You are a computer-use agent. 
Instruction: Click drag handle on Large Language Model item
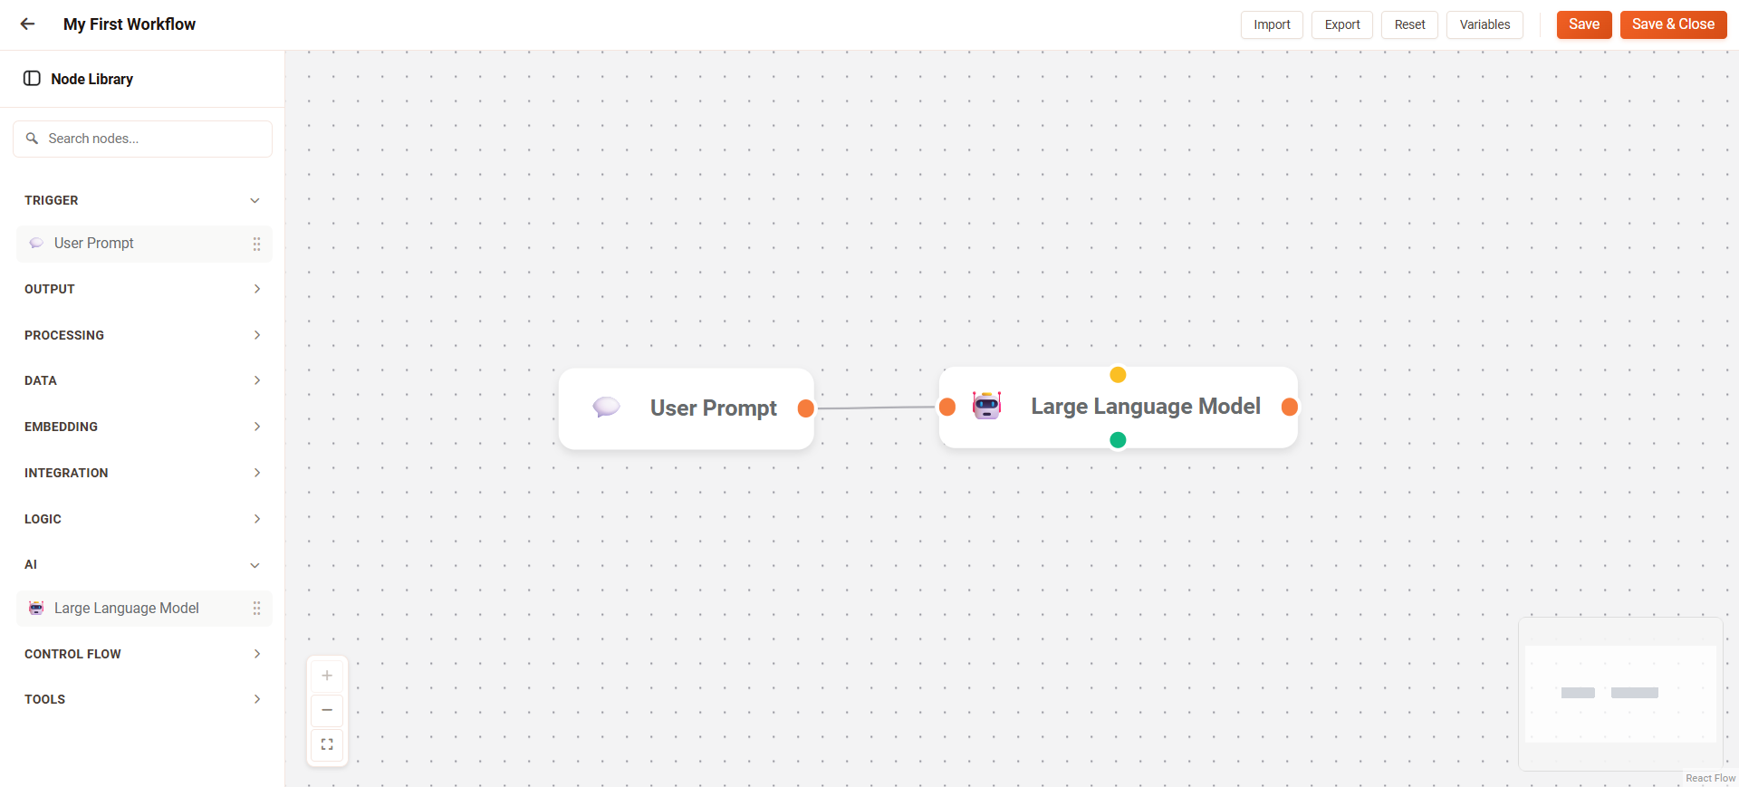pos(256,609)
